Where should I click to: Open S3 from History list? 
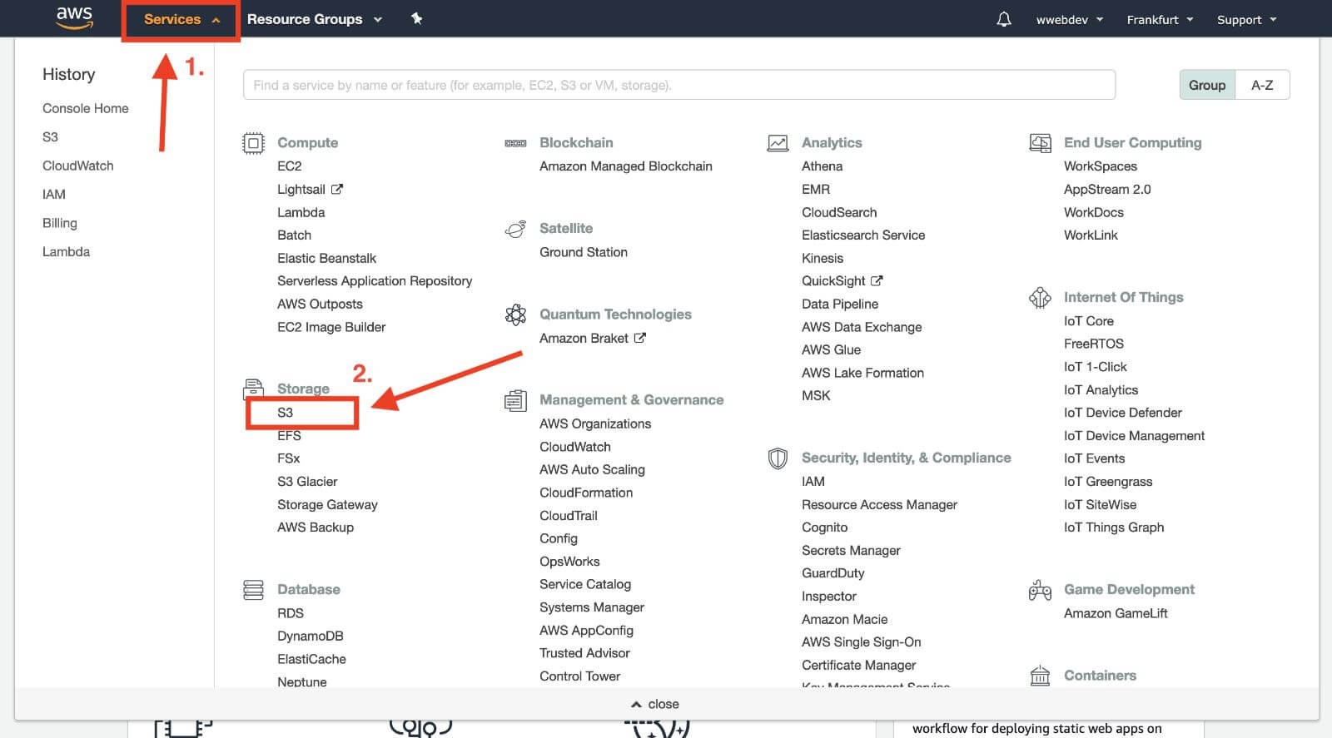pyautogui.click(x=51, y=137)
